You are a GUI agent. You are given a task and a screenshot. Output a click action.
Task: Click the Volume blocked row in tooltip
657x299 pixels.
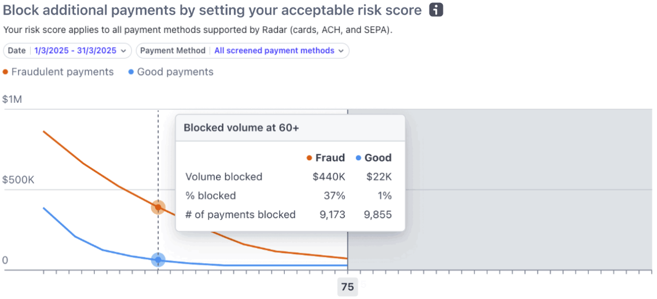(x=223, y=177)
